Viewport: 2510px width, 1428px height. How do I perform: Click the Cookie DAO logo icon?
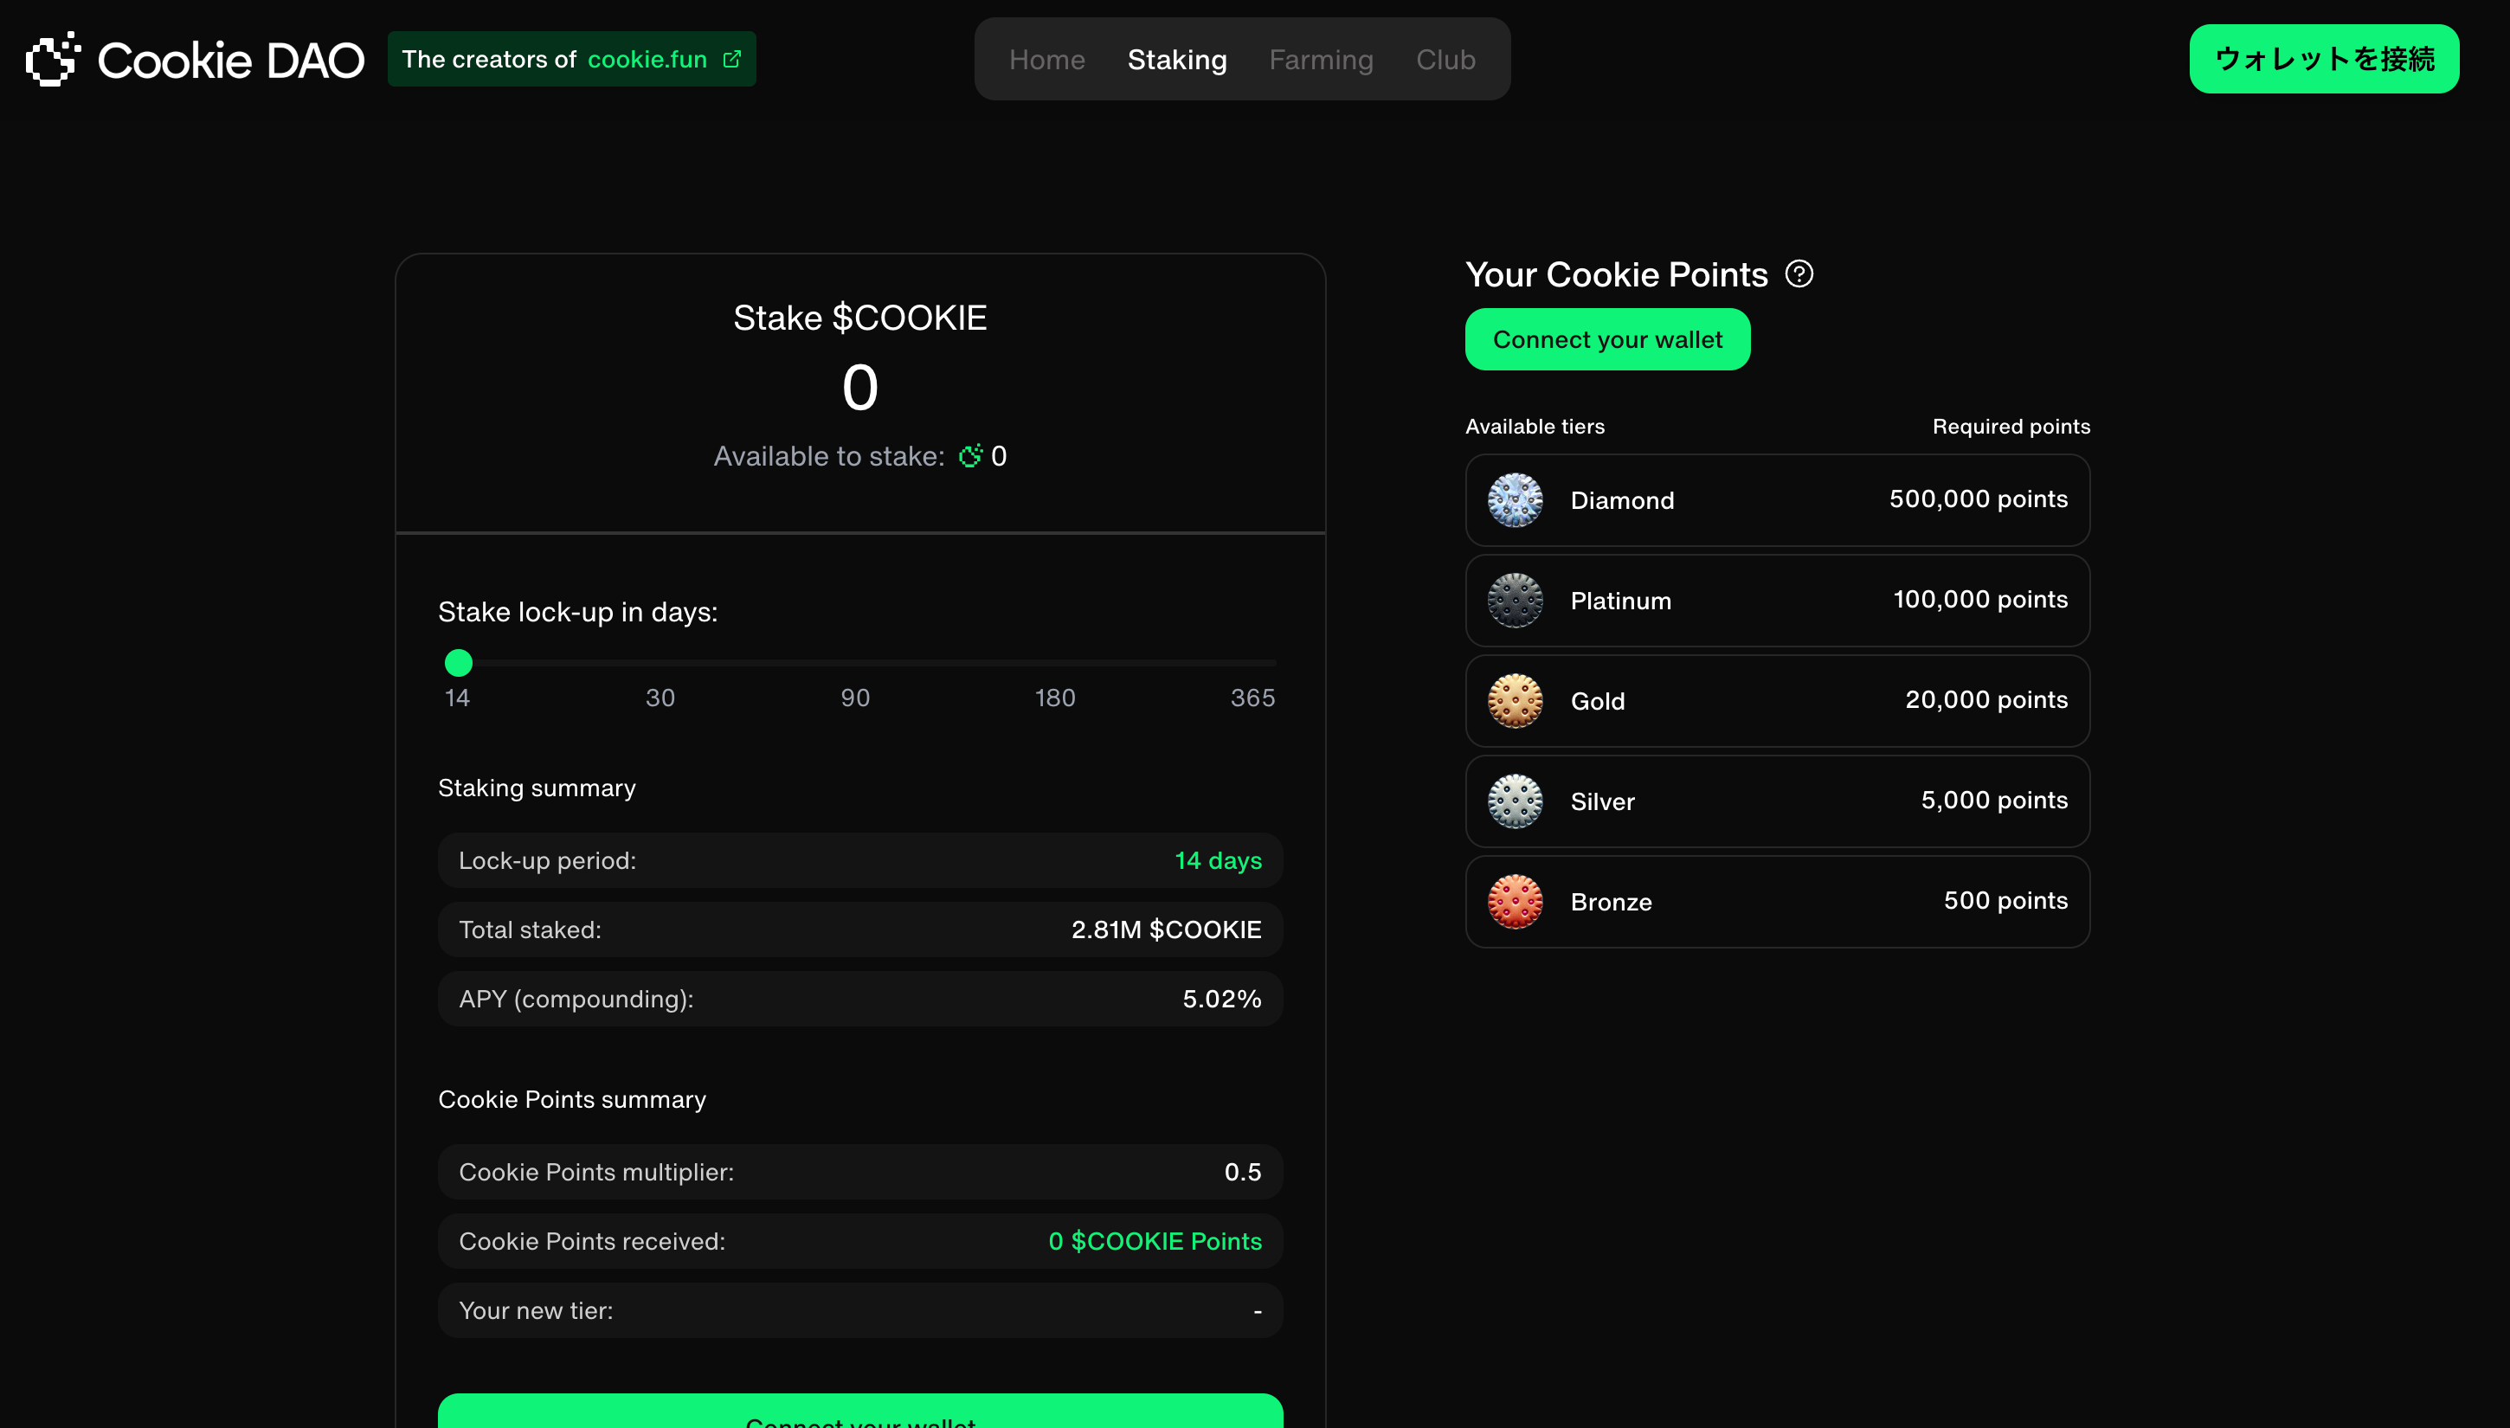(x=51, y=59)
